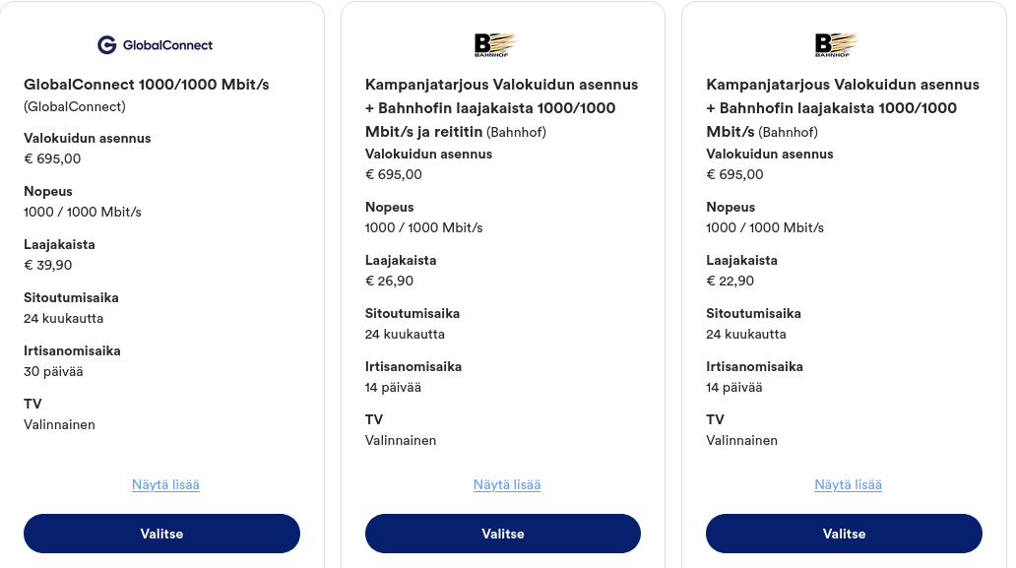Screen dimensions: 1016x568
Task: Click the € 26,90 broadband price
Action: point(390,281)
